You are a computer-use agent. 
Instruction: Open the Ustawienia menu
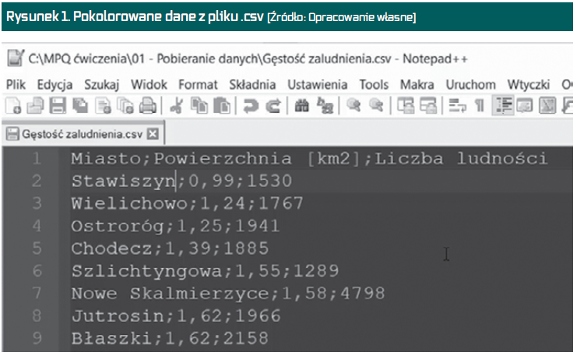(x=319, y=84)
